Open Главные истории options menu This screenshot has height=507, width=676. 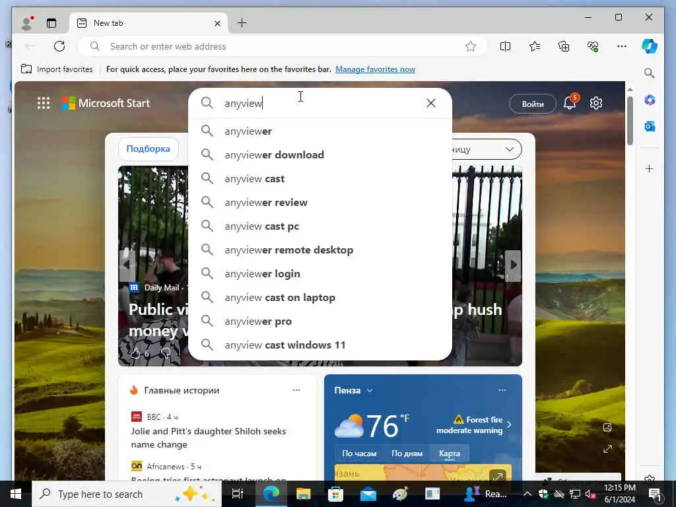pos(296,390)
